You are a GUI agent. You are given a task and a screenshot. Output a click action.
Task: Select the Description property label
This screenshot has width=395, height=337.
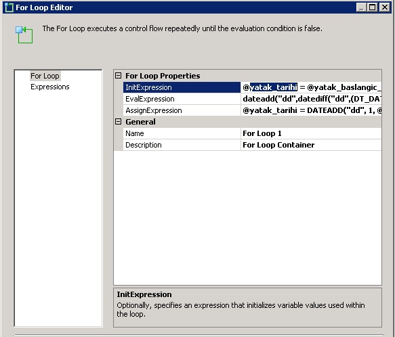[182, 145]
